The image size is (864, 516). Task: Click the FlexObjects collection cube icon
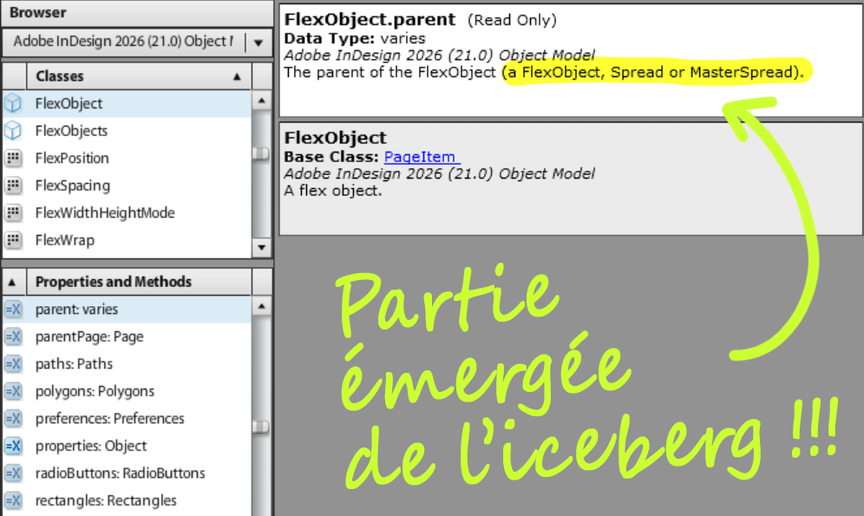tap(13, 131)
